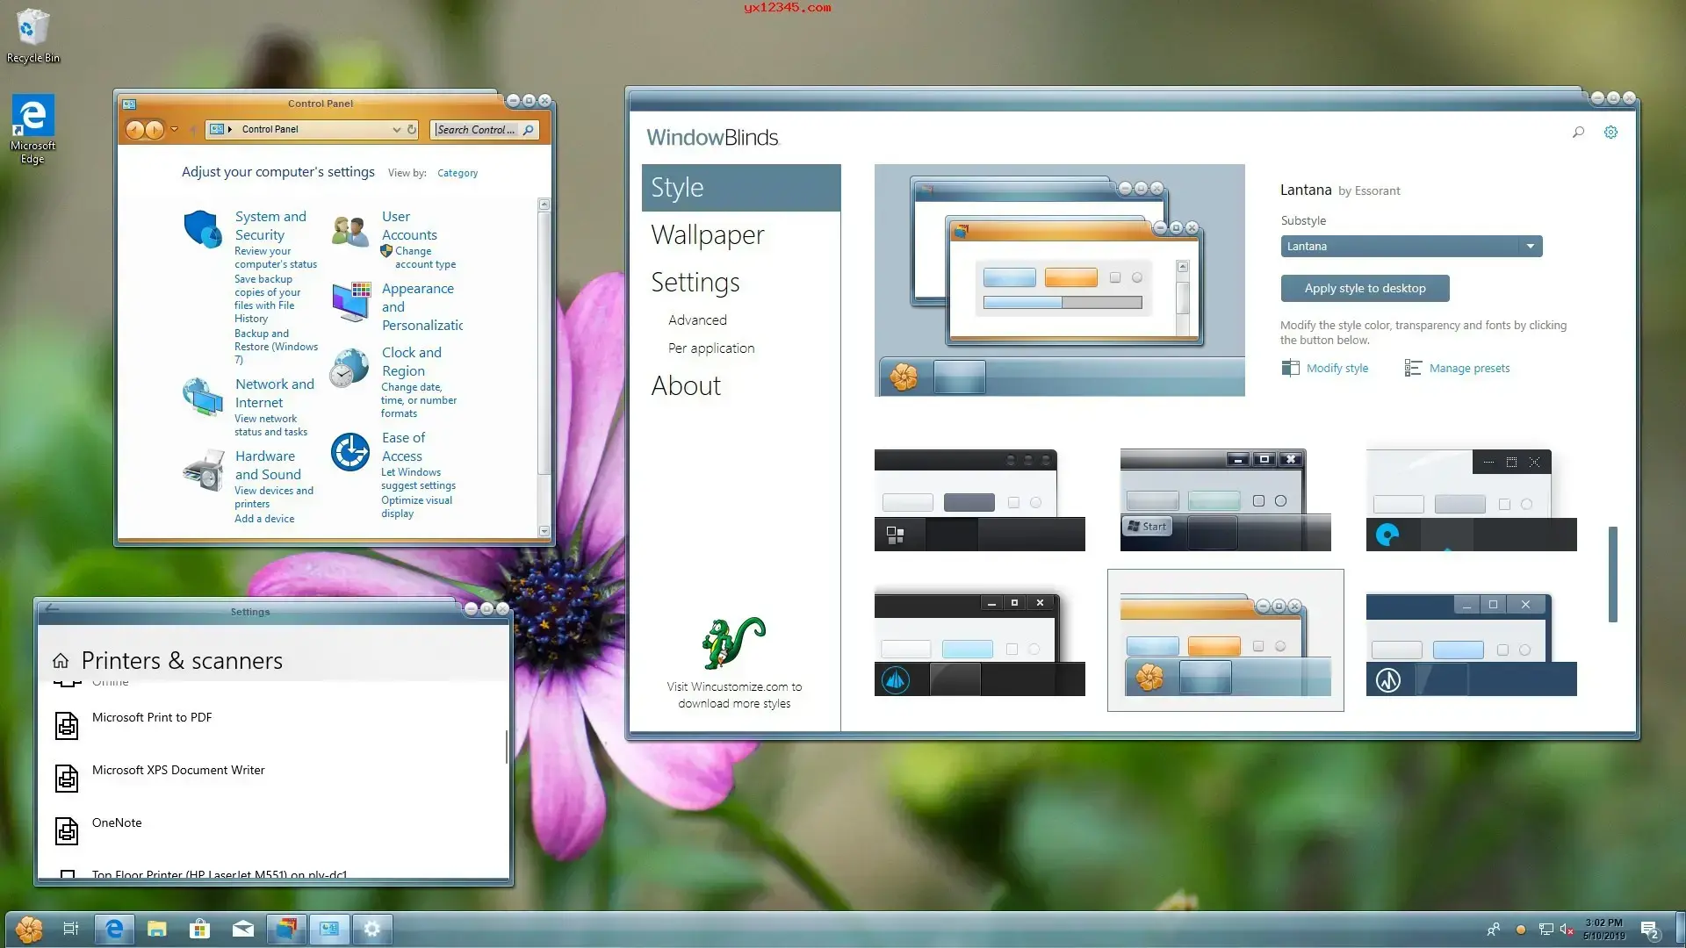
Task: Select the style thumbnail with the Start button
Action: [x=1225, y=499]
